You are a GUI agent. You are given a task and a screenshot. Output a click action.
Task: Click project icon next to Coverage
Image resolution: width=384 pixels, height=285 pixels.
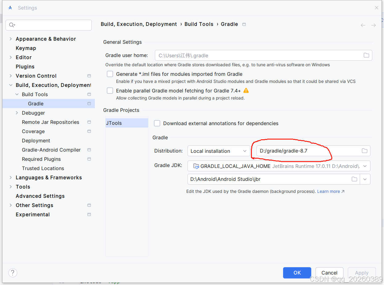pyautogui.click(x=89, y=131)
